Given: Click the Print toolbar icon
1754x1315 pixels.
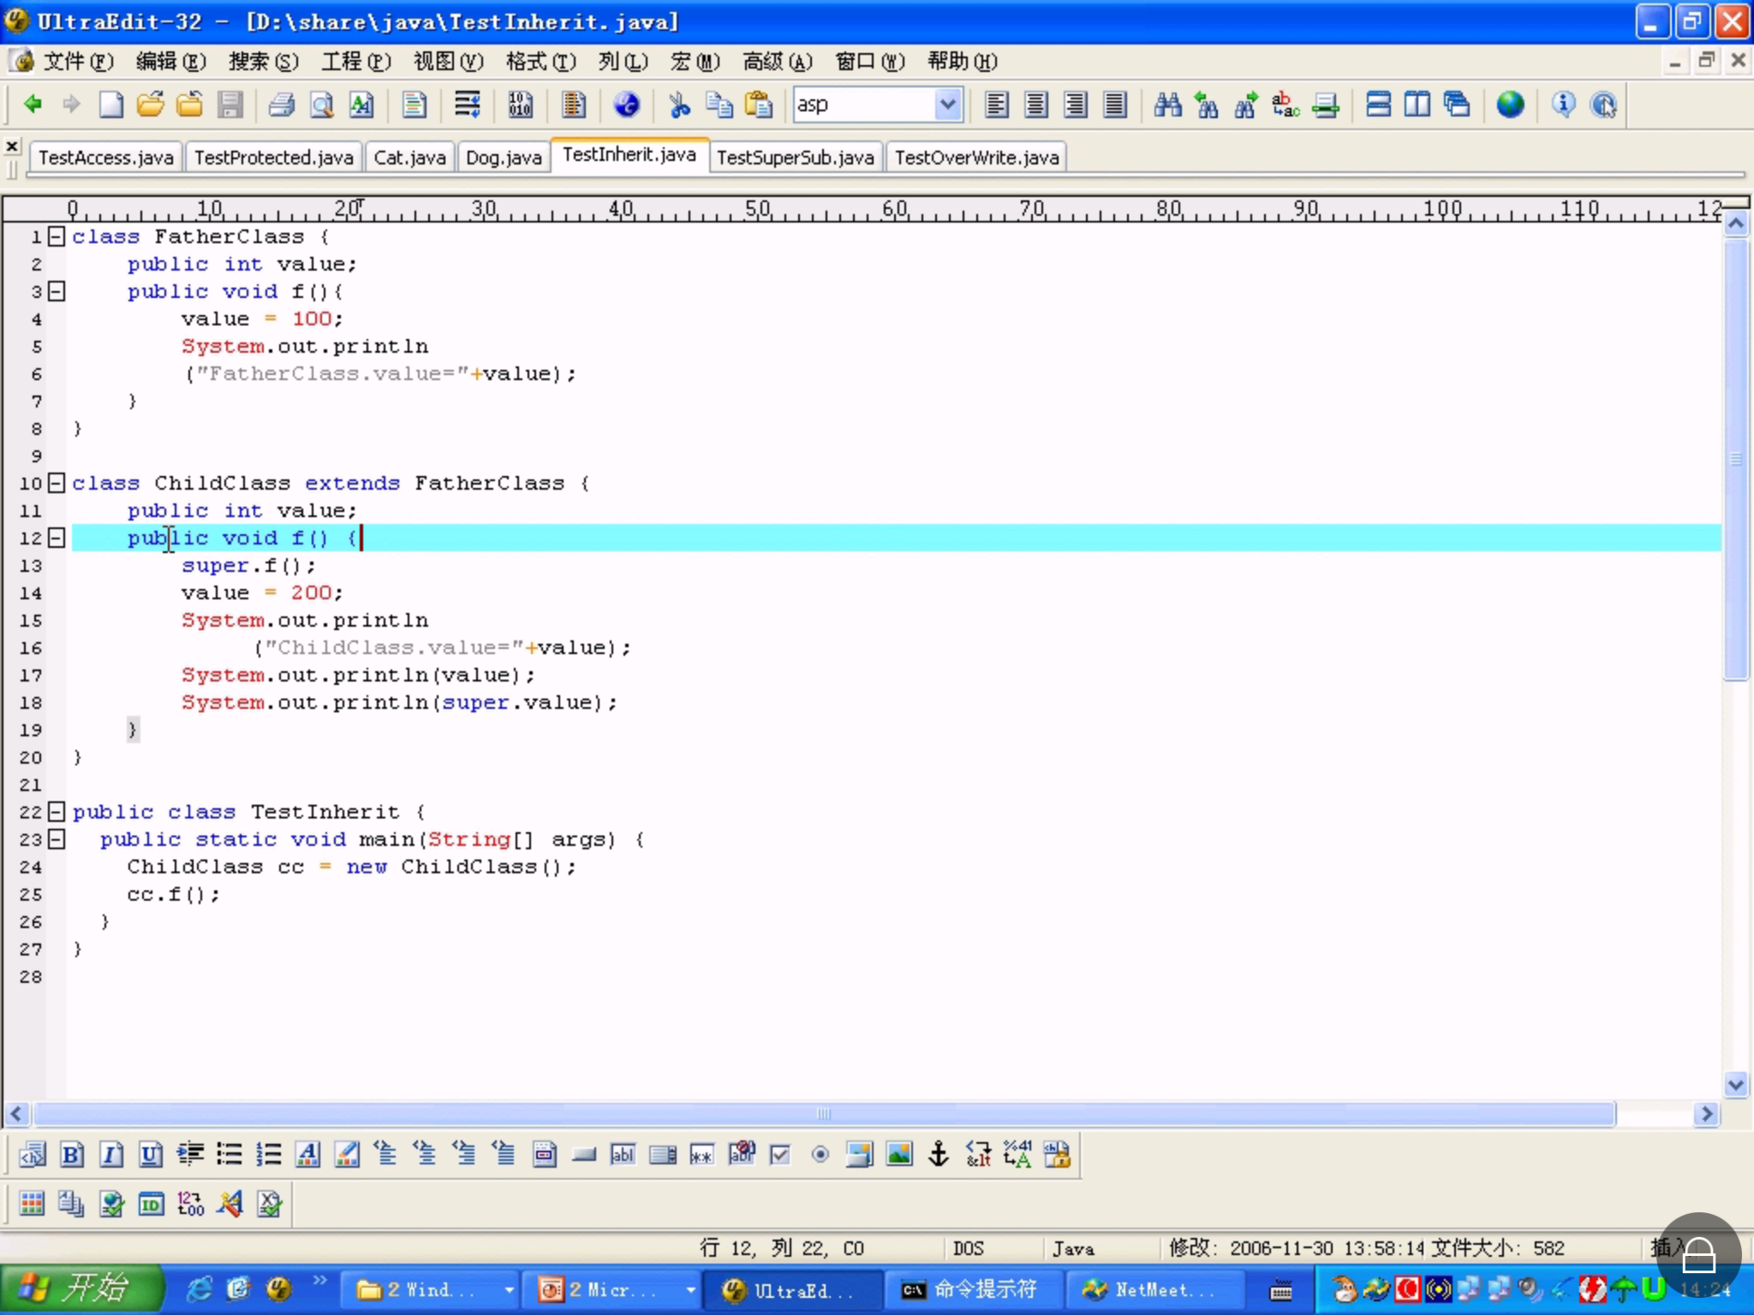Looking at the screenshot, I should [282, 104].
